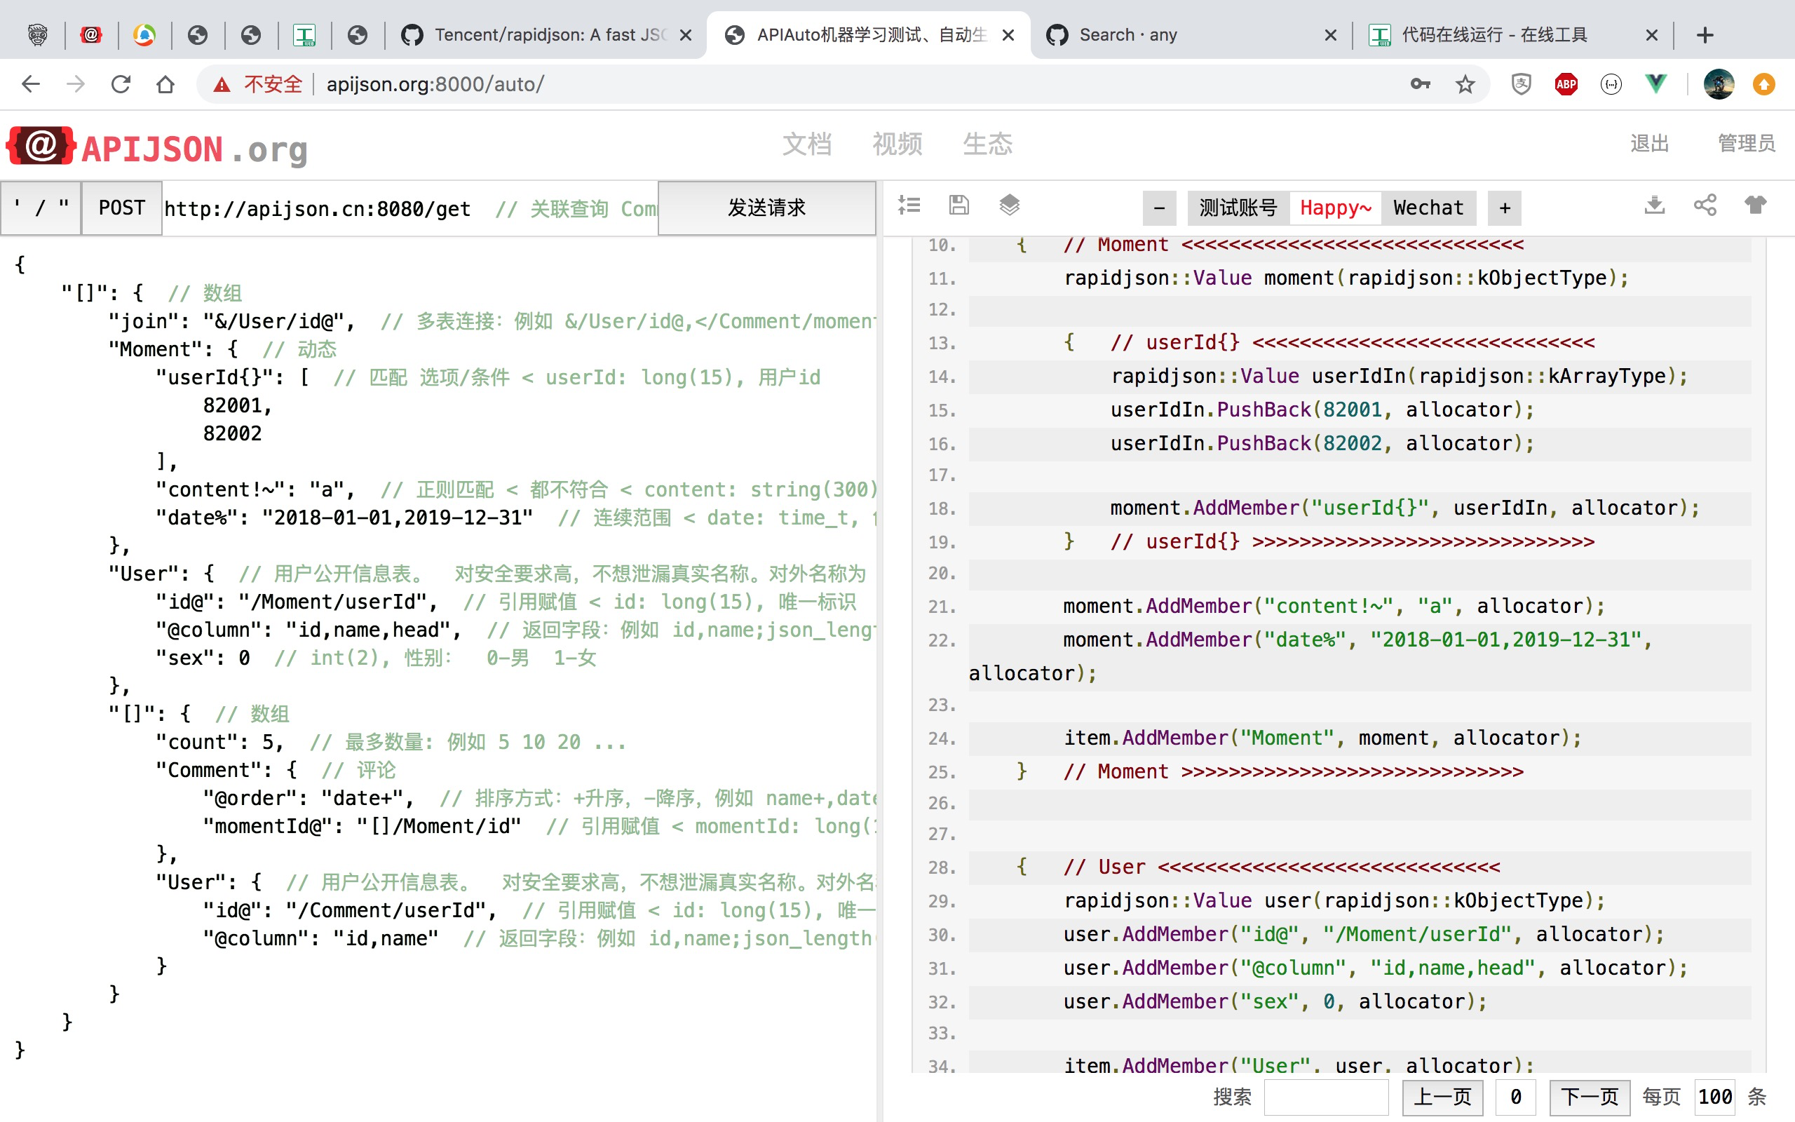Viewport: 1795px width, 1122px height.
Task: Go to previous page 上一页
Action: point(1443,1097)
